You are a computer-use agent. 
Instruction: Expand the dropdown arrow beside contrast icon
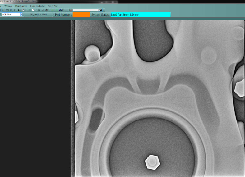pos(104,10)
